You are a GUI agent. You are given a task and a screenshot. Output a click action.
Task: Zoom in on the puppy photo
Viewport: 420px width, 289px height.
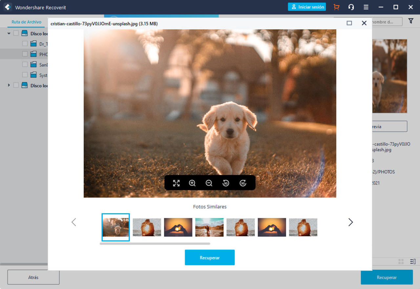[192, 183]
